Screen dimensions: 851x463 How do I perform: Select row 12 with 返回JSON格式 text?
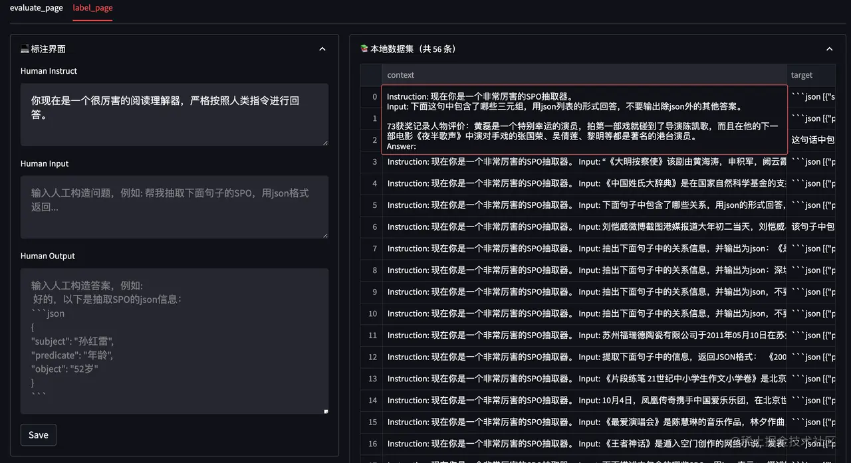tap(584, 357)
